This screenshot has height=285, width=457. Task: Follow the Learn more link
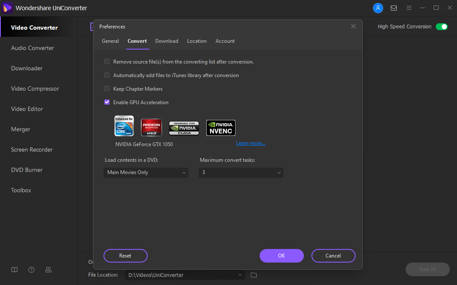(x=251, y=143)
